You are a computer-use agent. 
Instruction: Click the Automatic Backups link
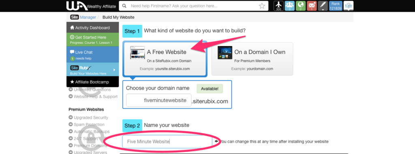pyautogui.click(x=92, y=132)
